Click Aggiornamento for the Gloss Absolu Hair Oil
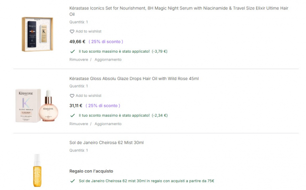306x190 pixels. click(x=108, y=124)
